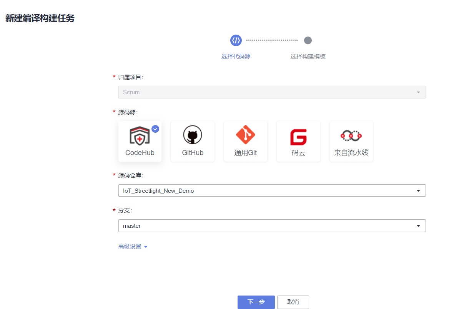Pick the 通用Git source option

pyautogui.click(x=245, y=141)
